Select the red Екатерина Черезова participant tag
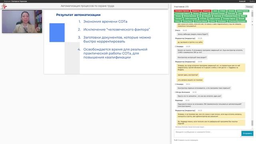This screenshot has width=256, height=144. point(182,11)
